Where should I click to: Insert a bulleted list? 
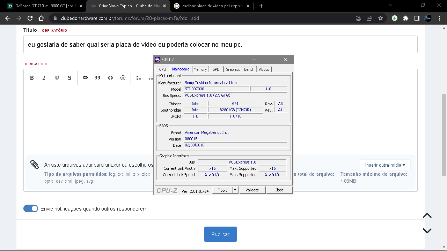139,78
